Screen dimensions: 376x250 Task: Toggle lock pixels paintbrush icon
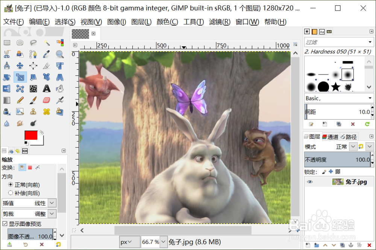(x=324, y=172)
